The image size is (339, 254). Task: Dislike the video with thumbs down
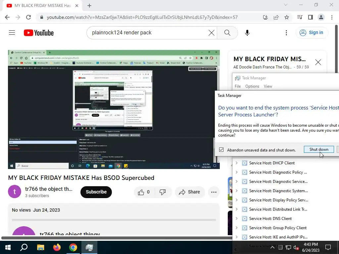(163, 192)
